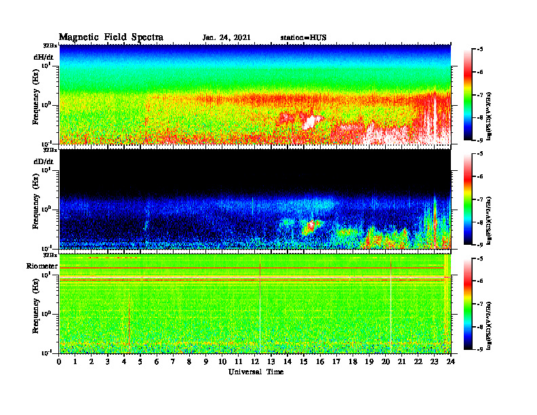The height and width of the screenshot is (415, 537).
Task: Click hour label "16" on time axis
Action: click(320, 361)
